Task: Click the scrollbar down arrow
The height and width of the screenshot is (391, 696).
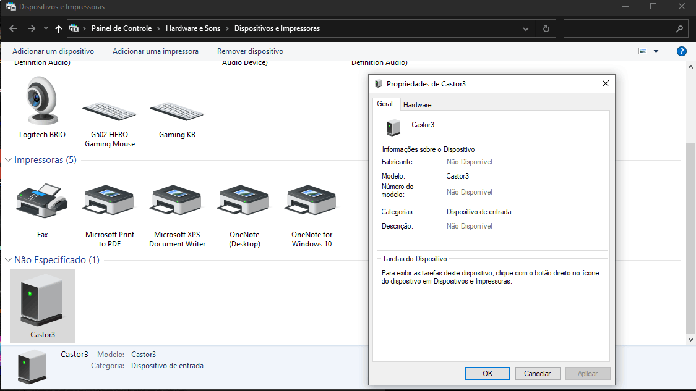Action: tap(690, 340)
